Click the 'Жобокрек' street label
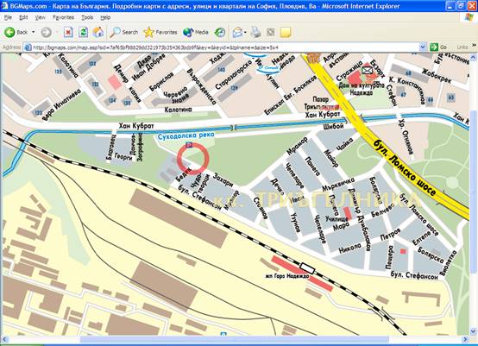 tap(437, 77)
